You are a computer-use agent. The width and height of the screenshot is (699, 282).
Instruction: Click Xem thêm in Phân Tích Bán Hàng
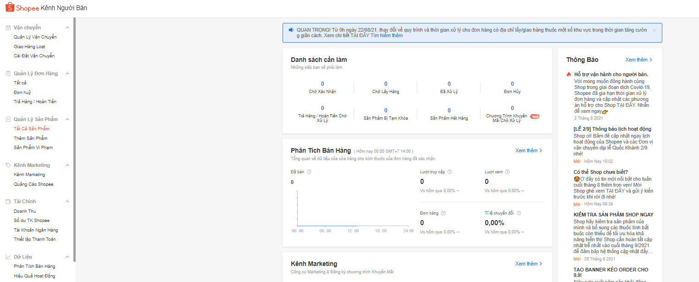528,150
